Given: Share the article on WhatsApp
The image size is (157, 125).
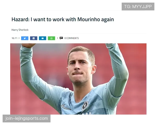Looking at the screenshot, I should [x=52, y=38].
